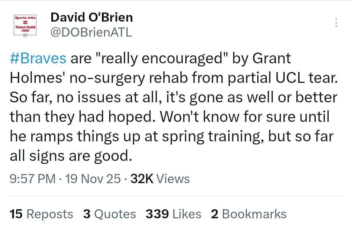Click the Likes count number 339
Screen dimensions: 352x227
(156, 214)
